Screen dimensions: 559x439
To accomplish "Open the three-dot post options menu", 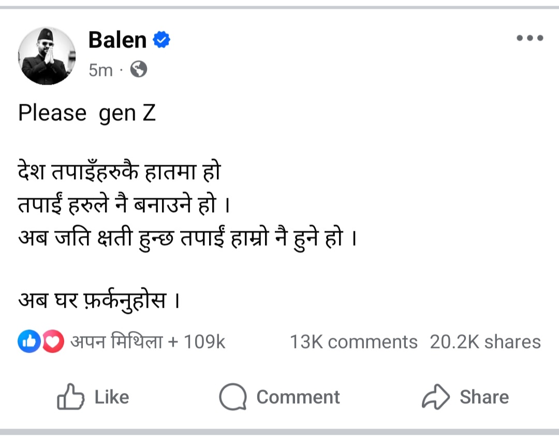I will (x=530, y=38).
